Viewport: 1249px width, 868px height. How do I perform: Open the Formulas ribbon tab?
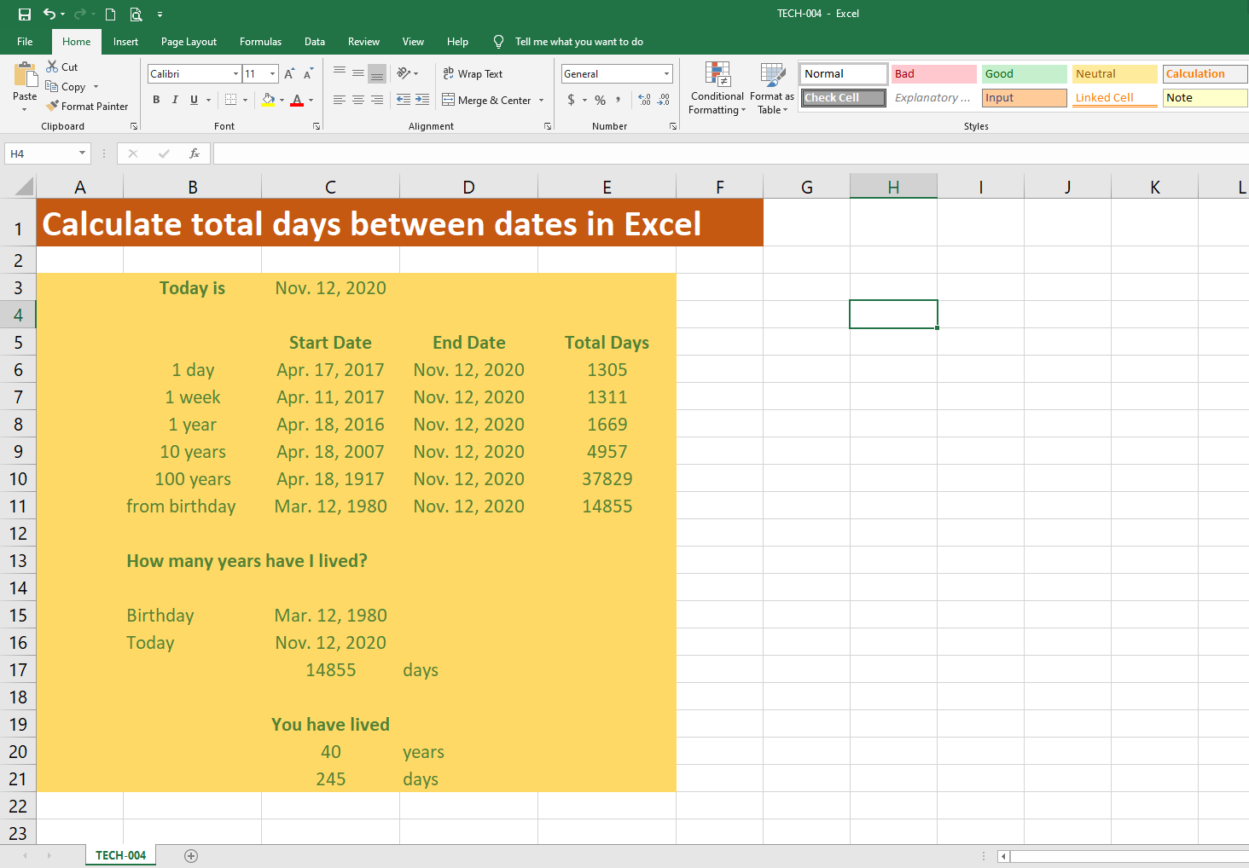pos(260,42)
